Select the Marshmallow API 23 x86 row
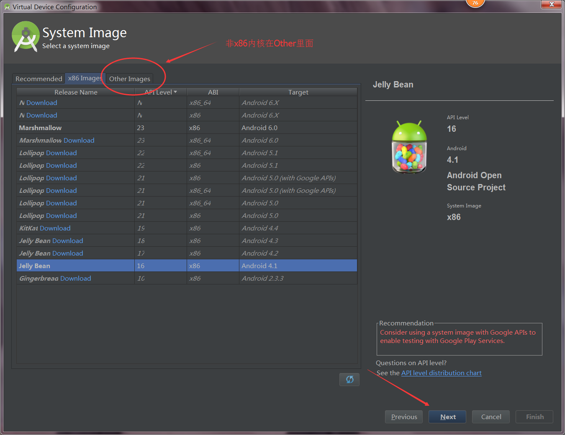 click(187, 128)
